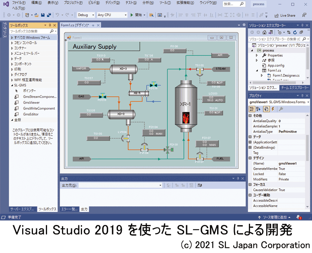Screen dimensions: 312x253
Task: Collapse the SL-GMS toolbox group
Action: [x=12, y=85]
